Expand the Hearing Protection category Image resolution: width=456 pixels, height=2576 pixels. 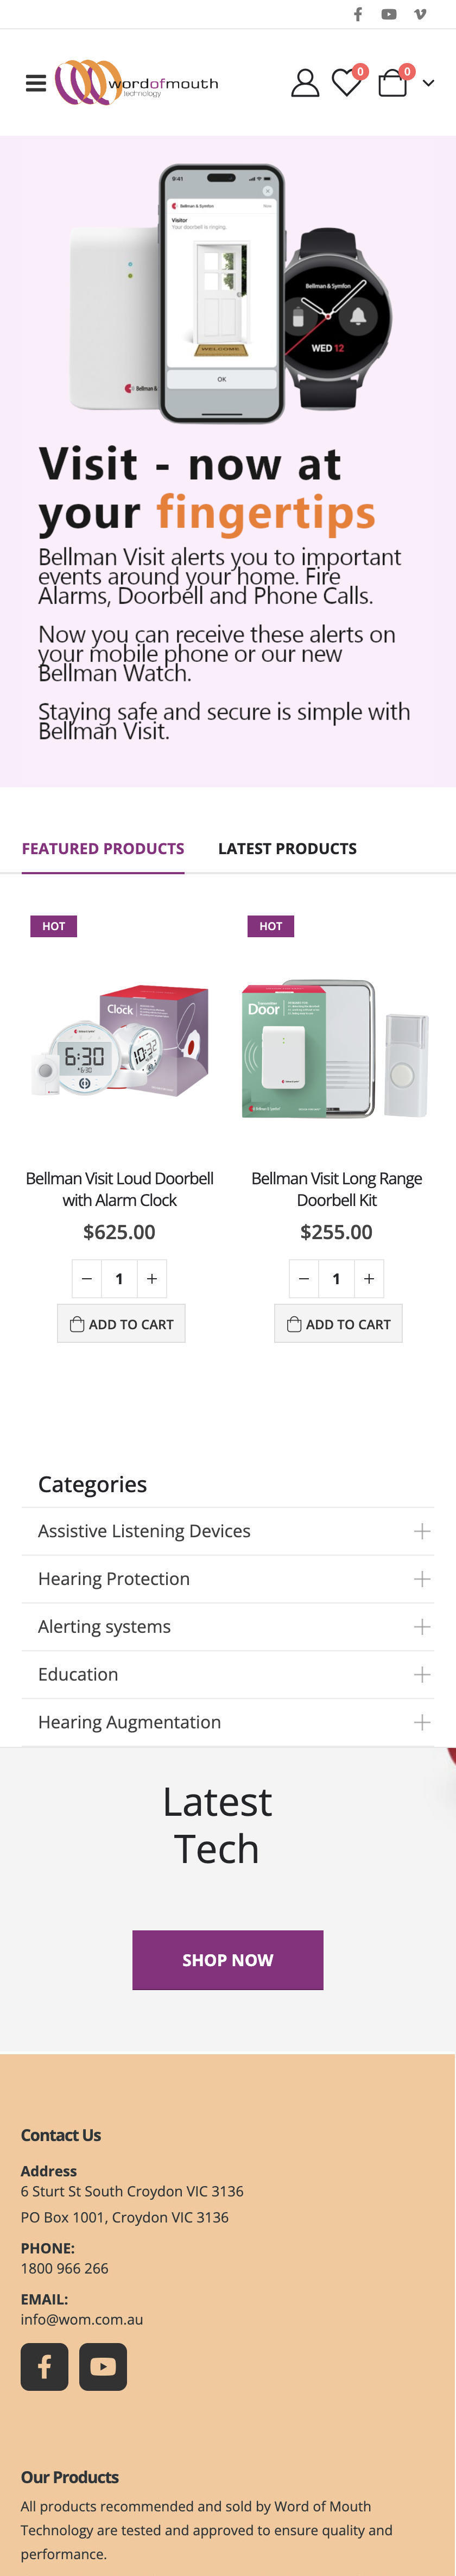point(422,1579)
